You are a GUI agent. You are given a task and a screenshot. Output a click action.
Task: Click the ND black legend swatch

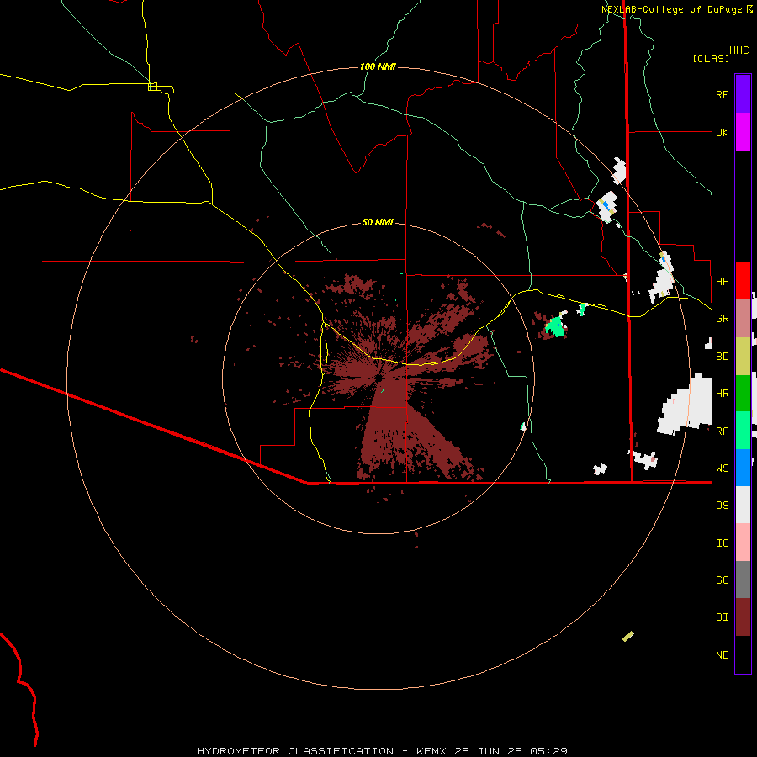pos(743,654)
